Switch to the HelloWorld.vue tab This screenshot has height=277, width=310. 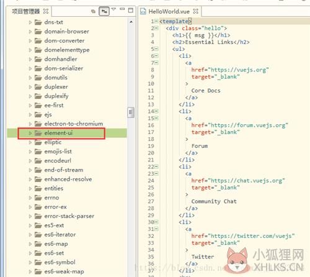click(169, 12)
